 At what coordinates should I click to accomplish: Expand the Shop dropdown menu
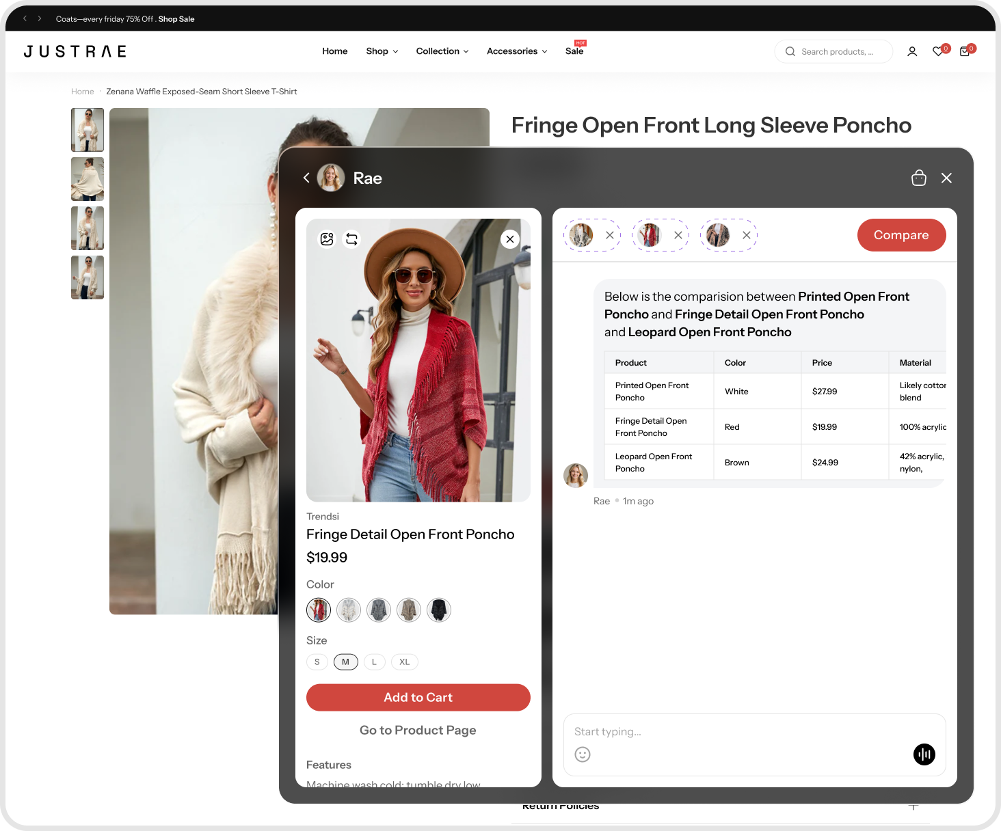pos(382,51)
